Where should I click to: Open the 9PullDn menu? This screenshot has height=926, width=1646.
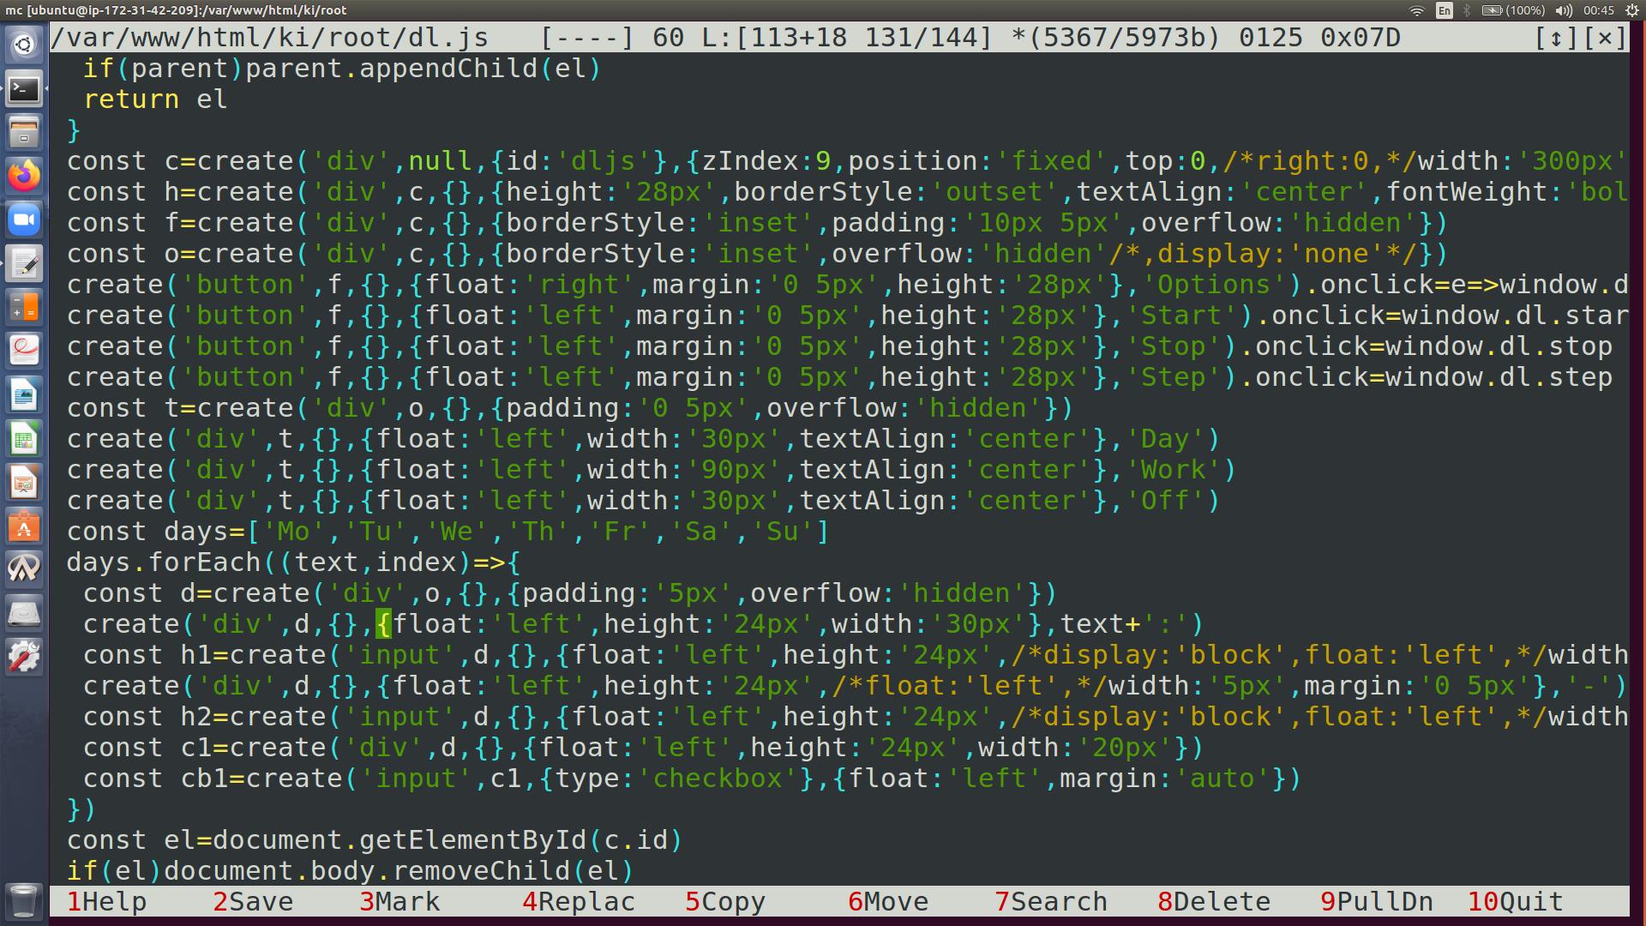pos(1376,902)
